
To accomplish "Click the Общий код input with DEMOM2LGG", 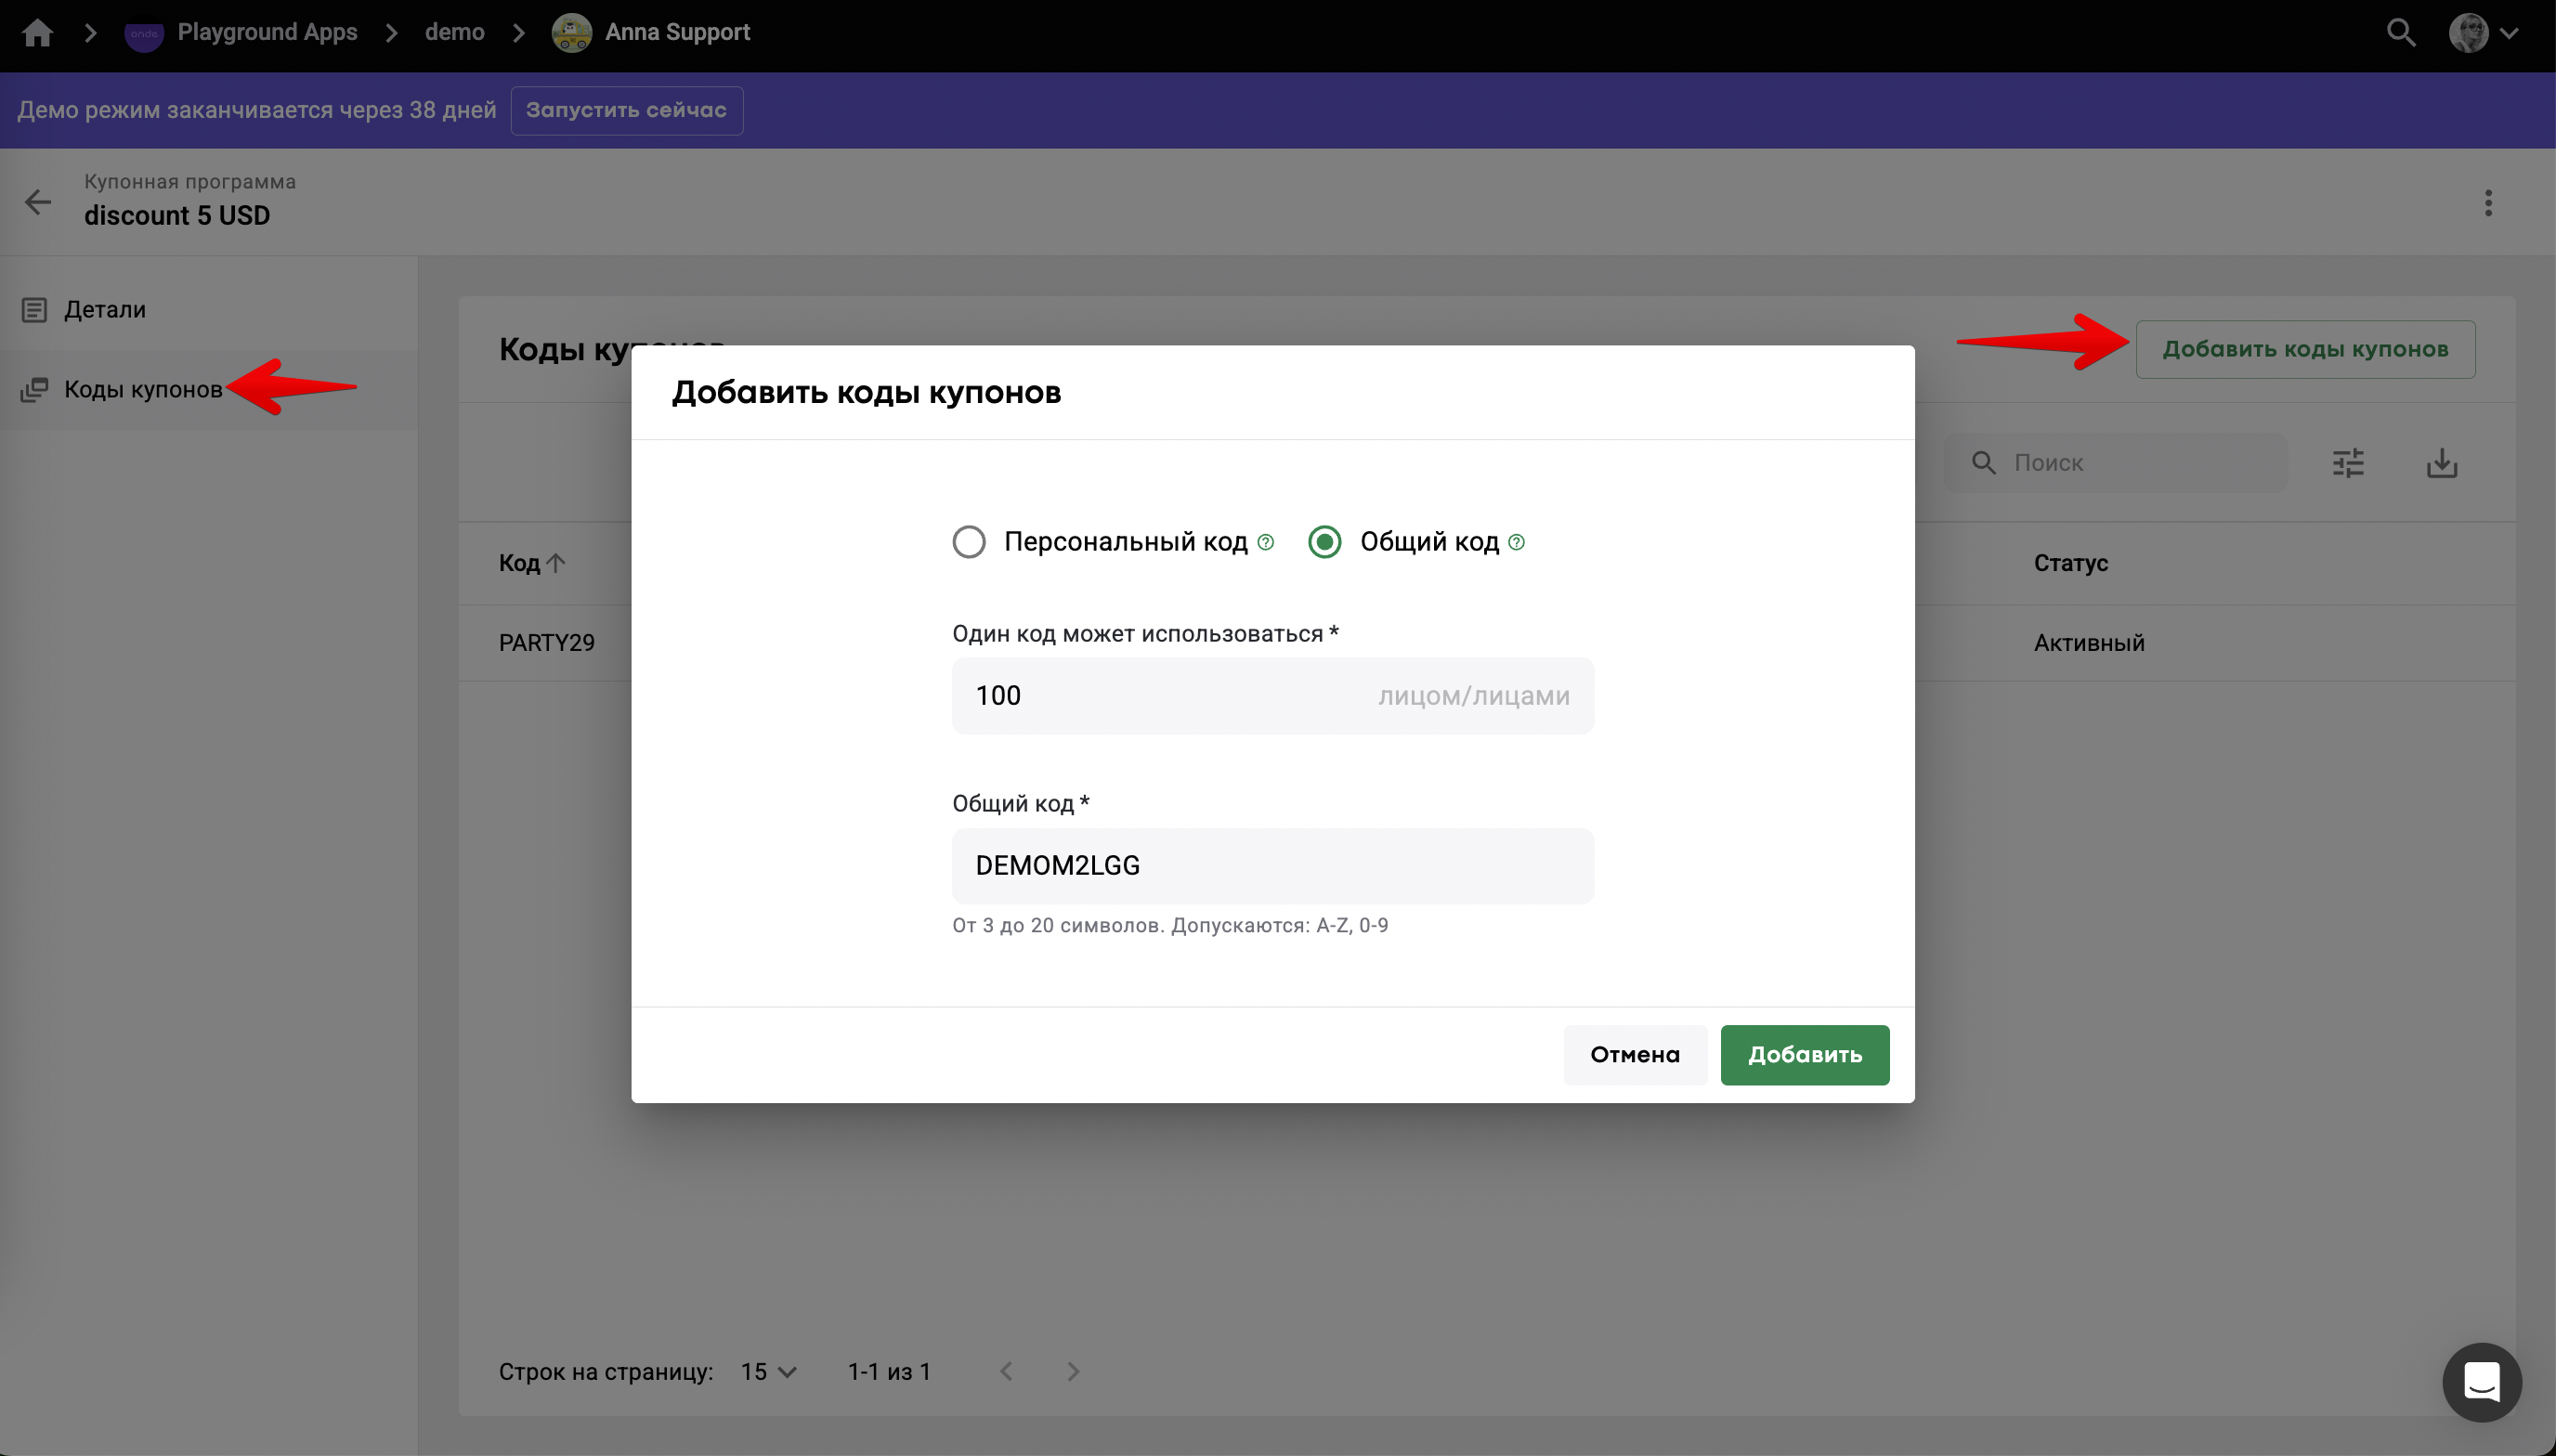I will tap(1272, 865).
